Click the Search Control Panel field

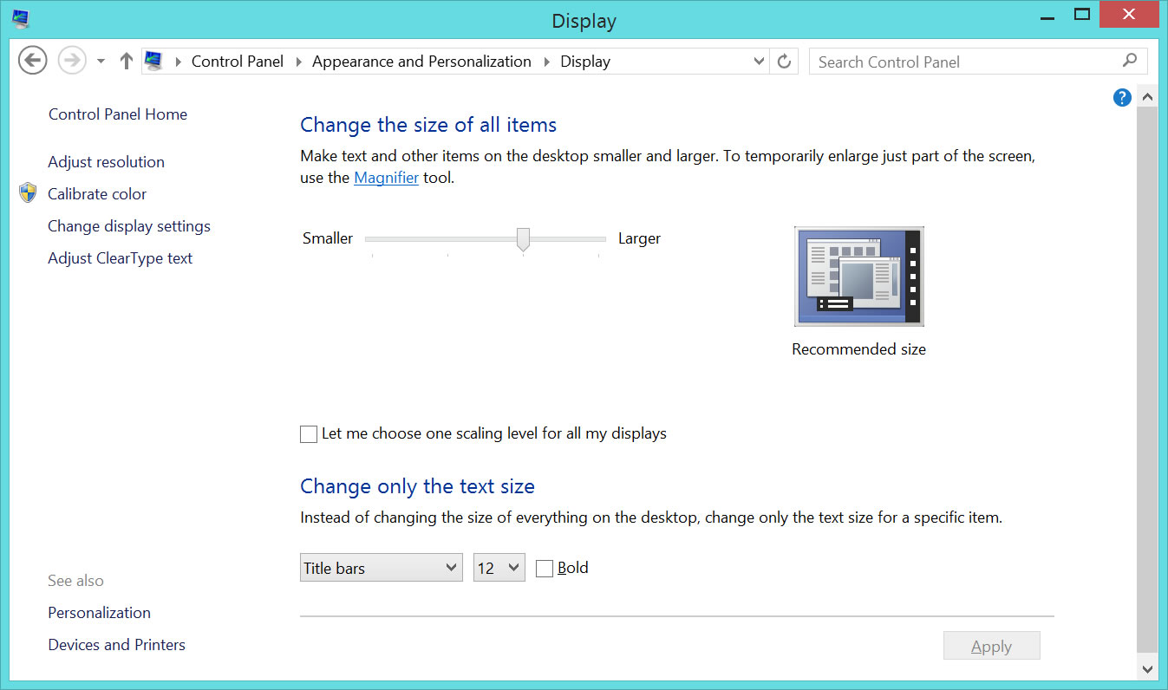point(962,62)
